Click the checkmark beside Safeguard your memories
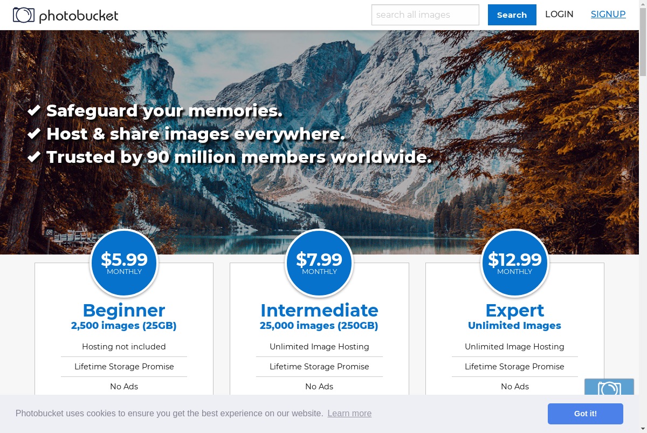Image resolution: width=647 pixels, height=433 pixels. 34,111
